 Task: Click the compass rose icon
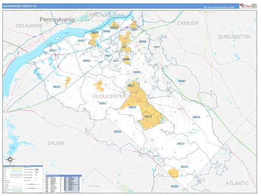click(x=10, y=159)
